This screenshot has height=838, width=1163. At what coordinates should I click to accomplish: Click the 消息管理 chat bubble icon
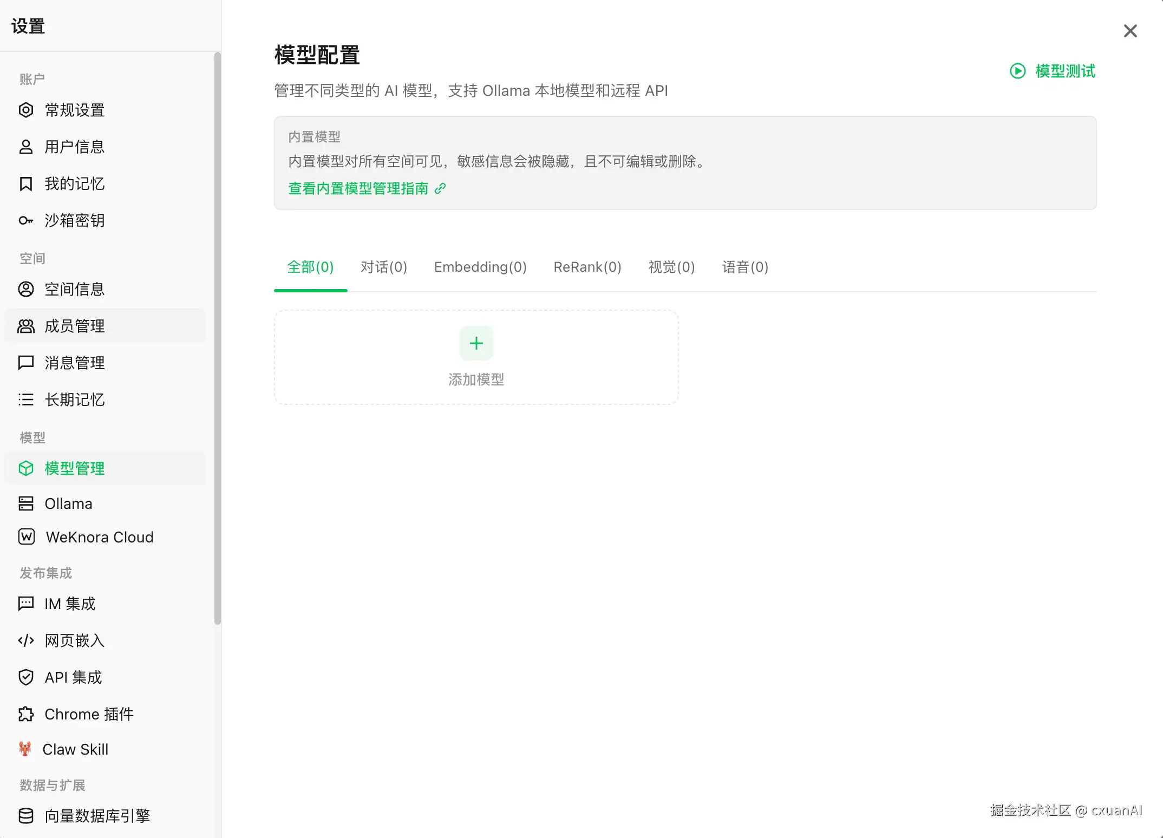coord(26,363)
